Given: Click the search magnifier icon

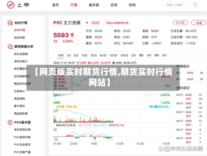Looking at the screenshot, I should 195,5.
